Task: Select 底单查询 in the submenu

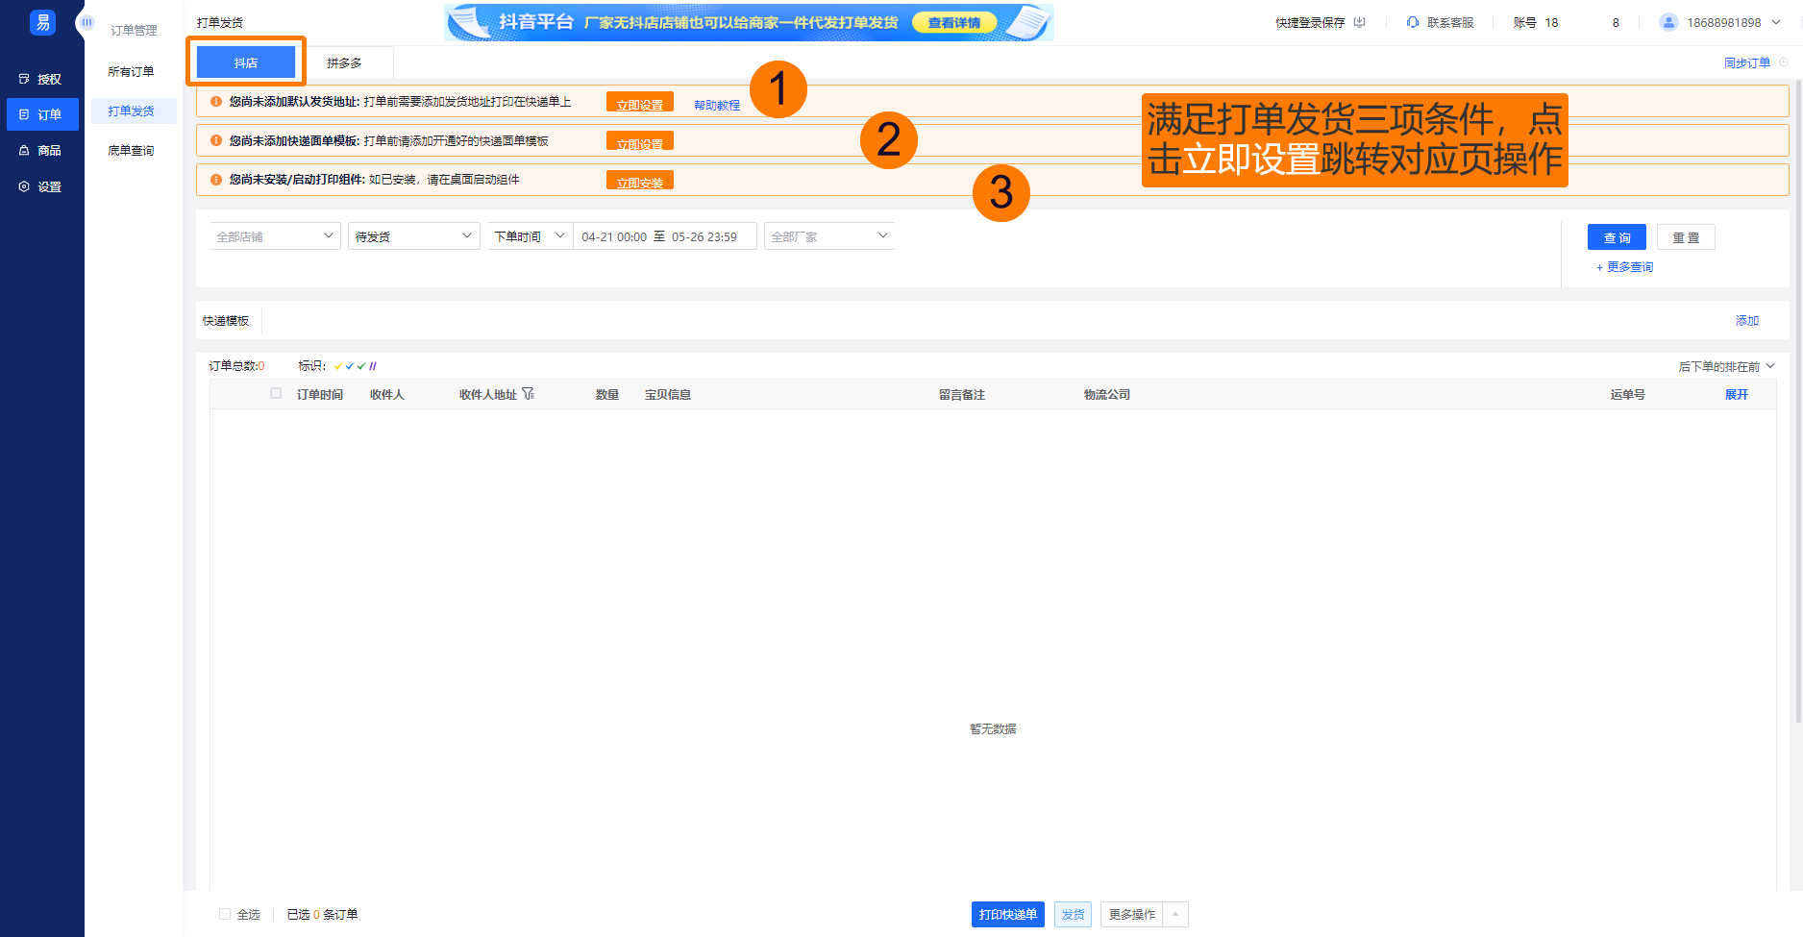Action: point(132,151)
